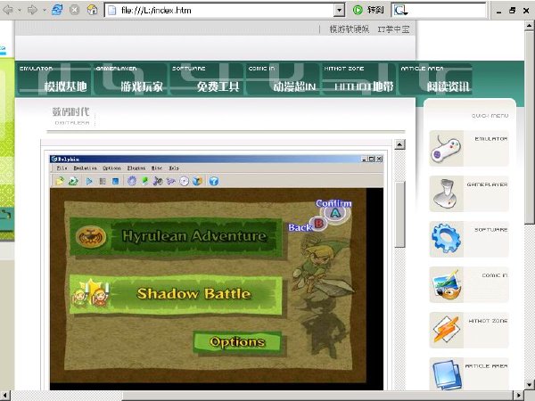
Task: Click the green 转到 go icon
Action: point(358,10)
